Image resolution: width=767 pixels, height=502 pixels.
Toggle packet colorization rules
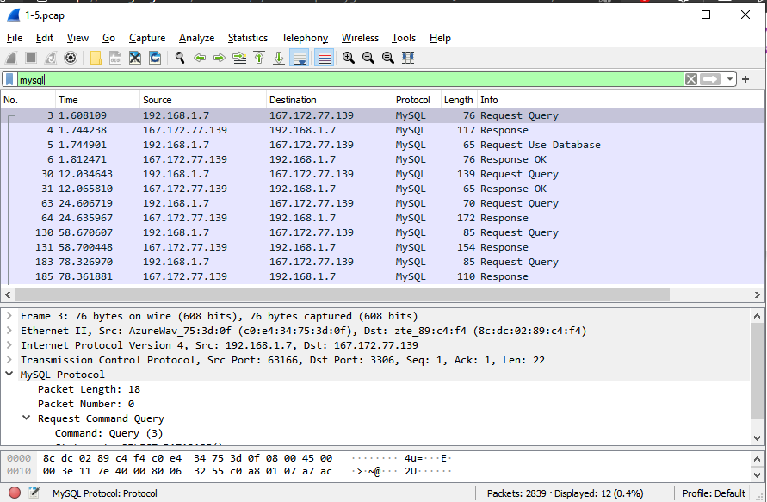[324, 58]
